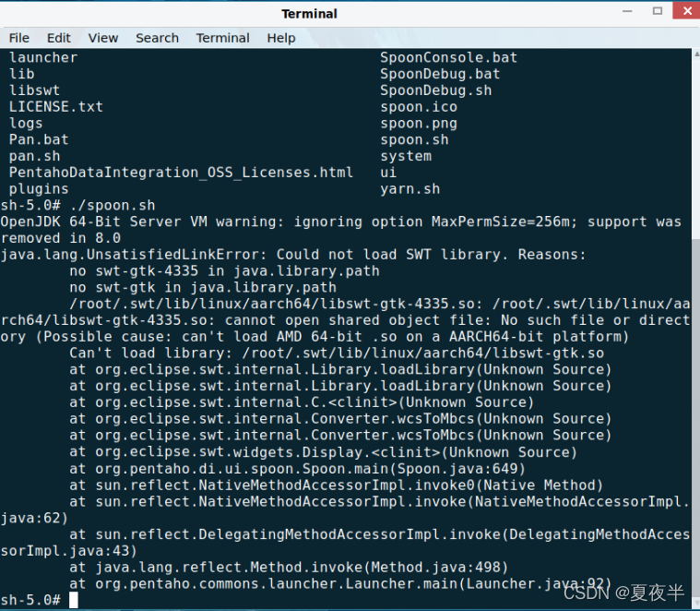Click the block cursor at the last prompt
Viewport: 700px width, 611px height.
[74, 600]
